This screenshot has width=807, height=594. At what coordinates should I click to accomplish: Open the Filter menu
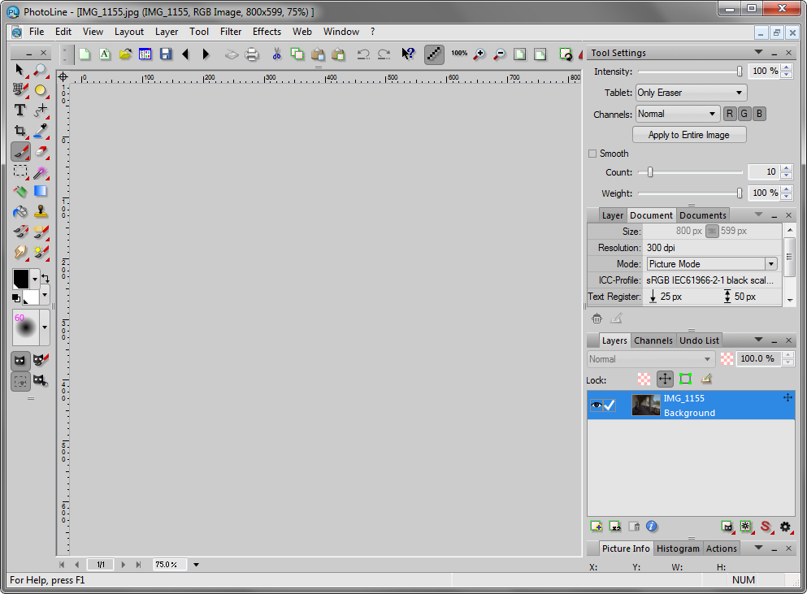point(231,32)
